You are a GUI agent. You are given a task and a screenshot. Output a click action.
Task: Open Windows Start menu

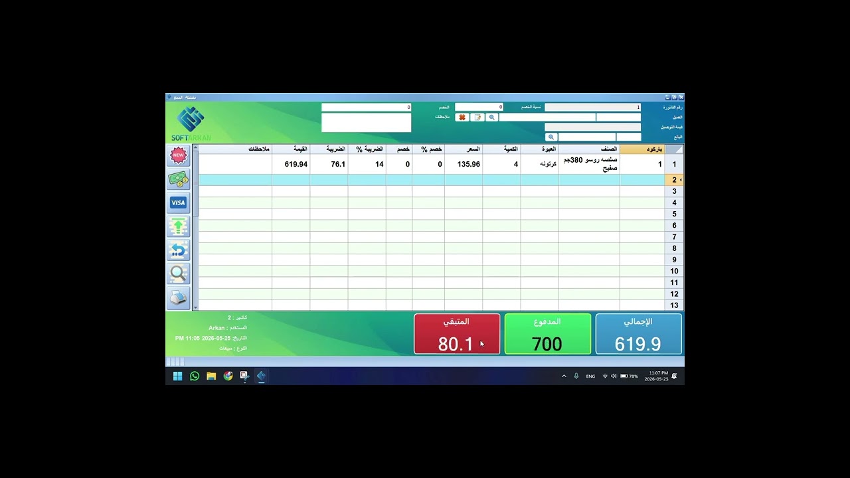pyautogui.click(x=177, y=376)
